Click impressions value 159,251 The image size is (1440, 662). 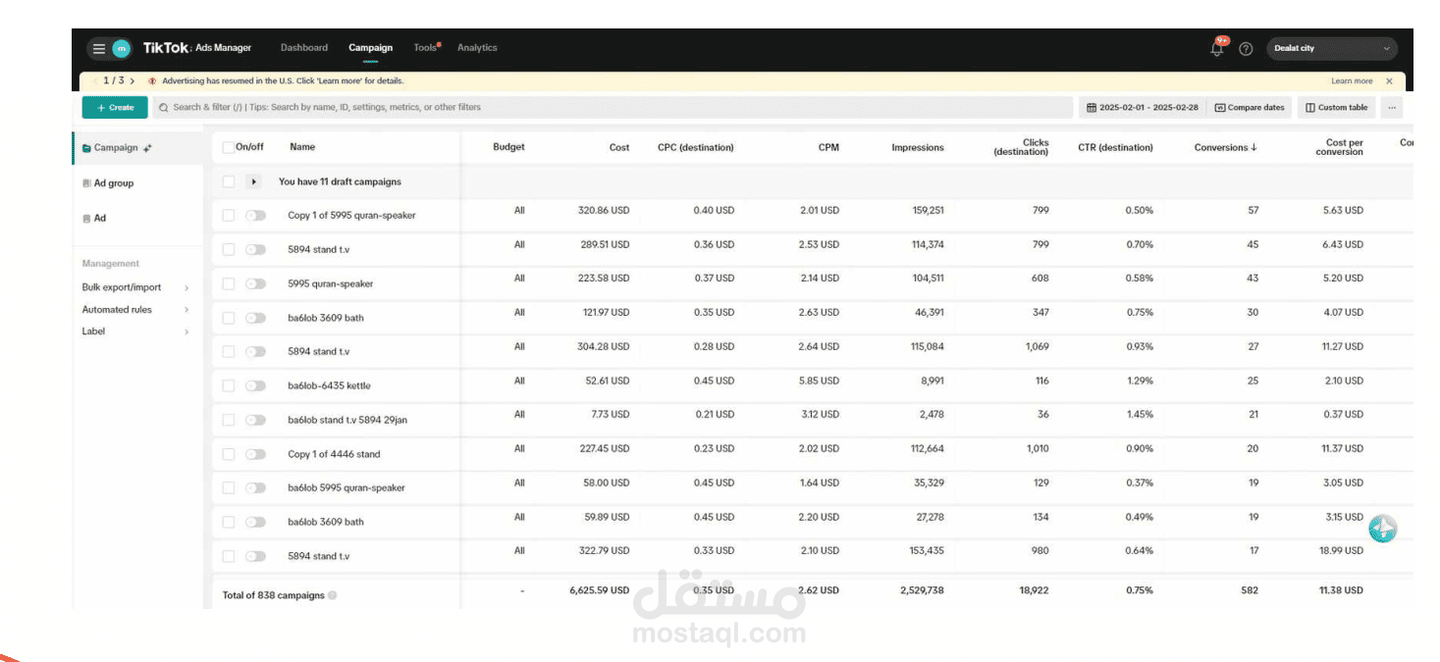coord(928,211)
